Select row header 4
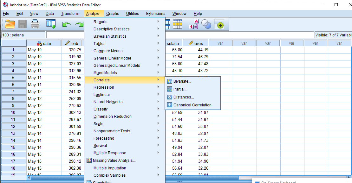 pos(13,71)
